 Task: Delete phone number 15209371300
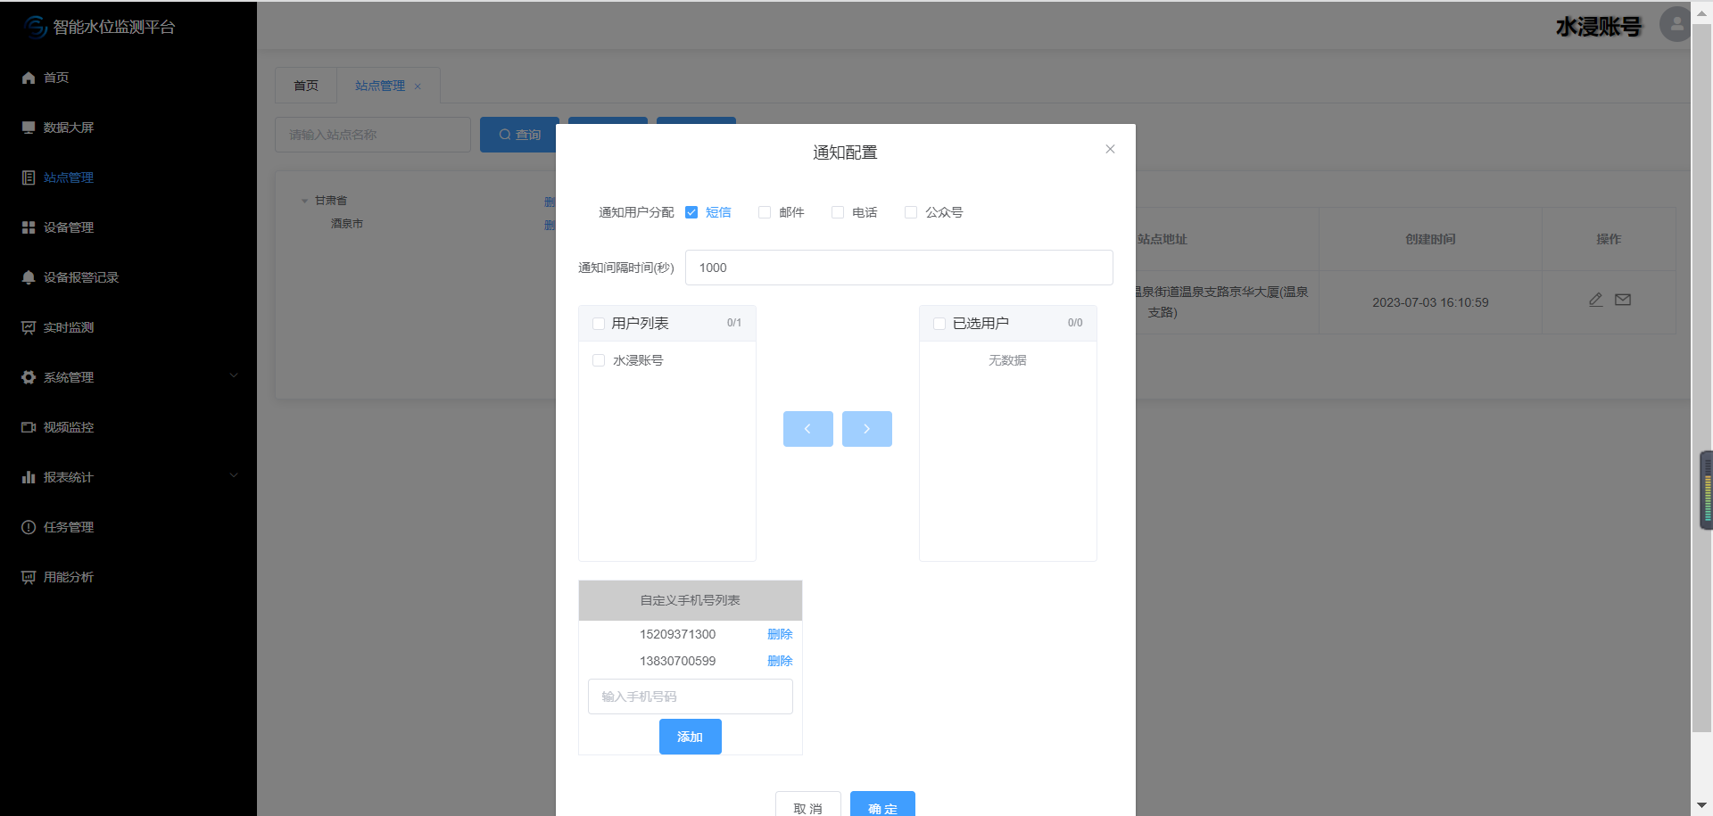point(780,634)
